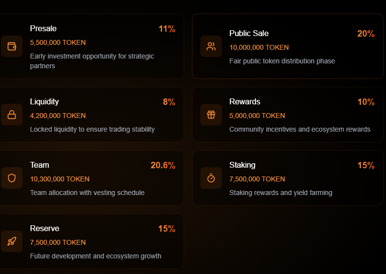Click the Reserve card title

[44, 228]
